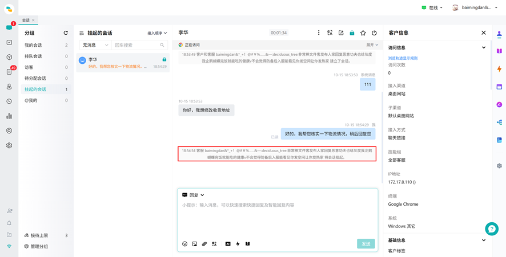Click the translate icon in chat header
The width and height of the screenshot is (506, 257).
click(x=330, y=32)
